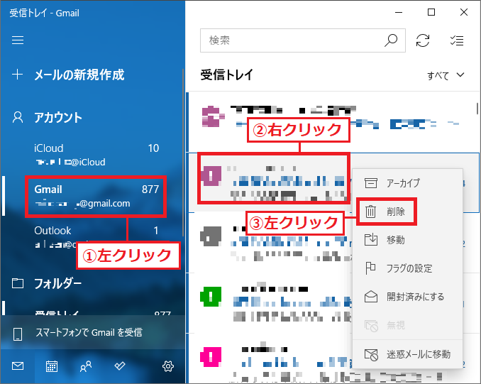Enter selection mode via checklist icon
The height and width of the screenshot is (384, 481).
click(x=457, y=40)
